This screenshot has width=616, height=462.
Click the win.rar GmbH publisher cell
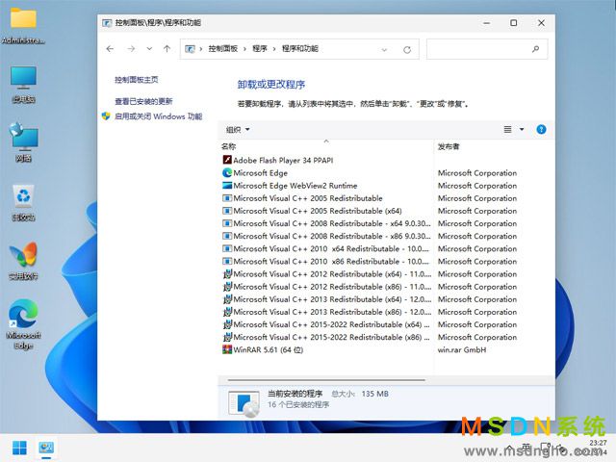(x=462, y=349)
